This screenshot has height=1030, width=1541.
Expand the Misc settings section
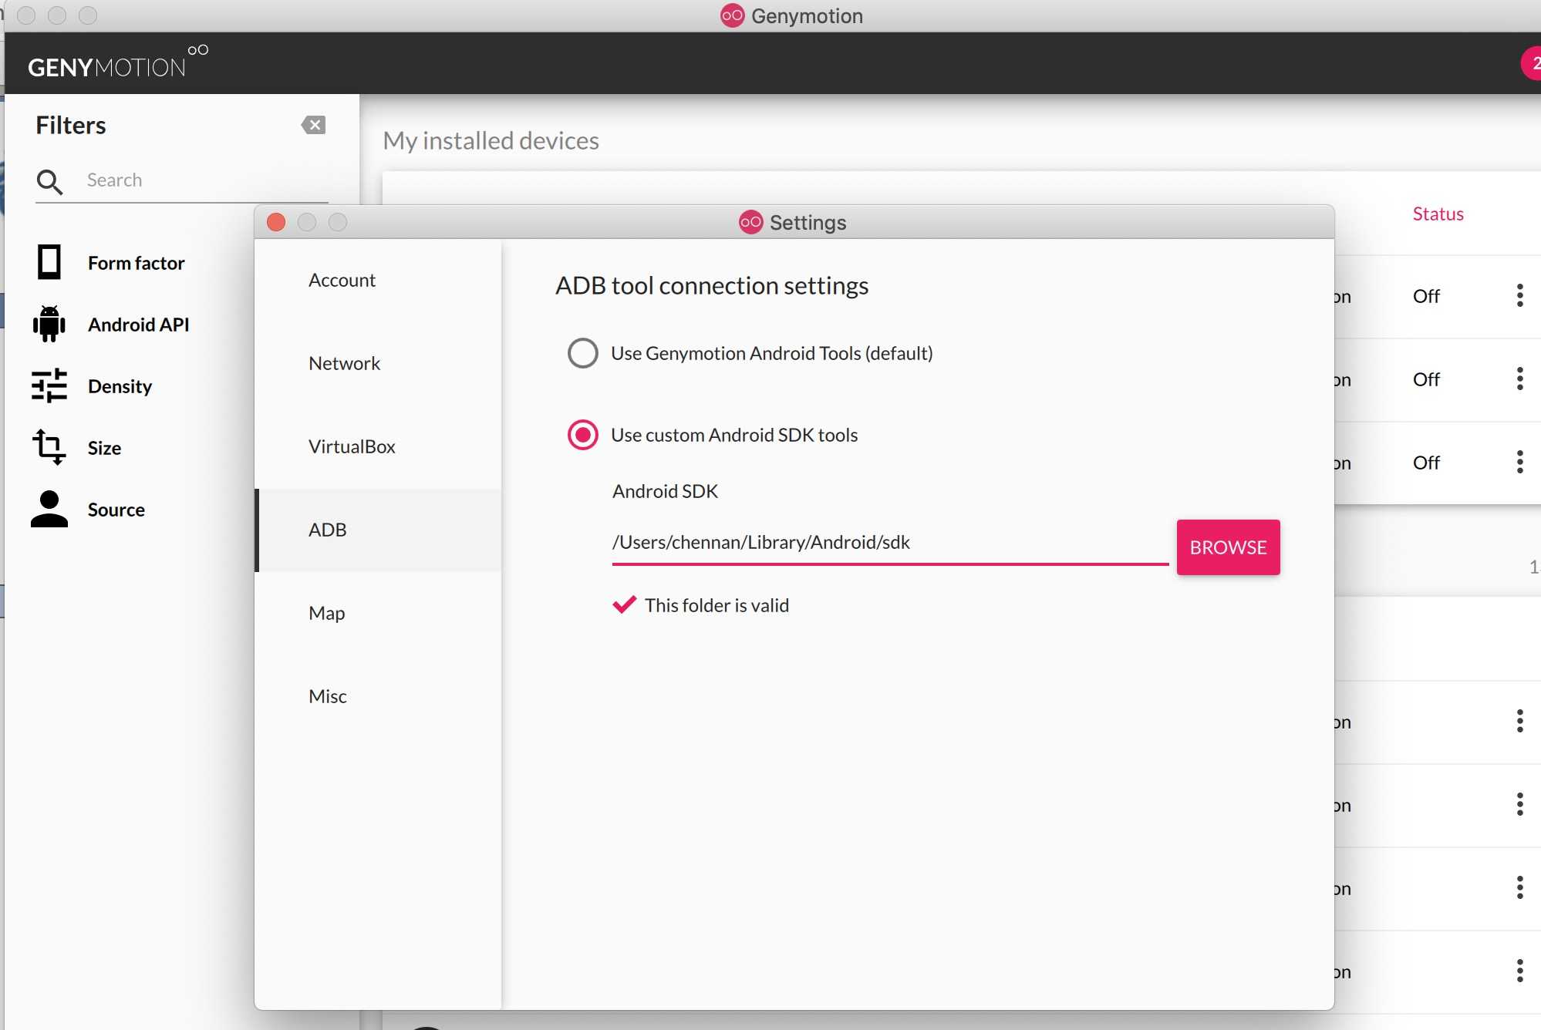[328, 695]
